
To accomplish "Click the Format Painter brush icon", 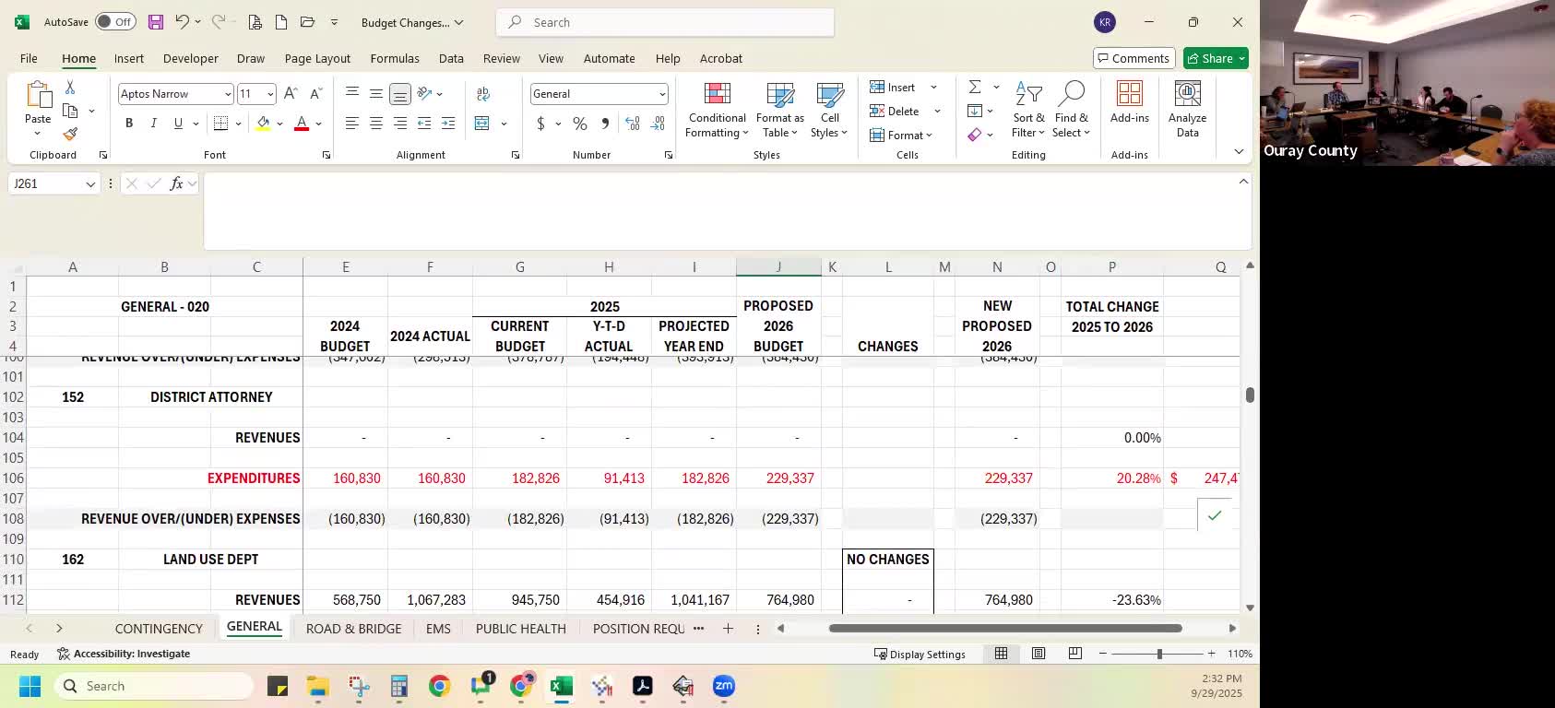I will [x=70, y=135].
